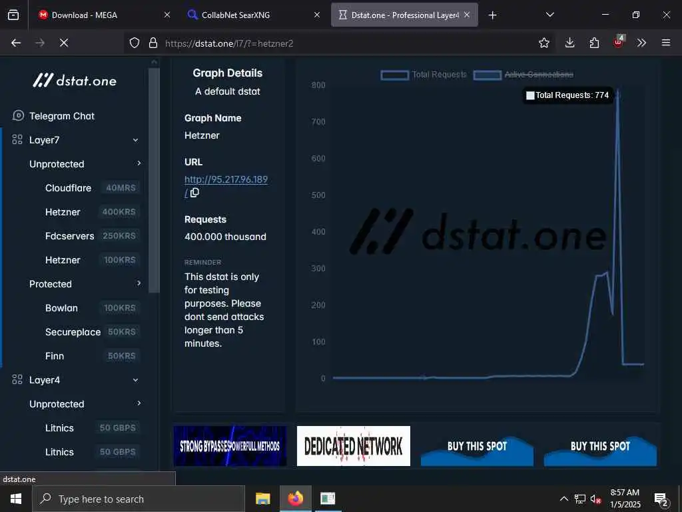Close the CollabNet SearXNG tab
Image resolution: width=682 pixels, height=512 pixels.
point(317,15)
